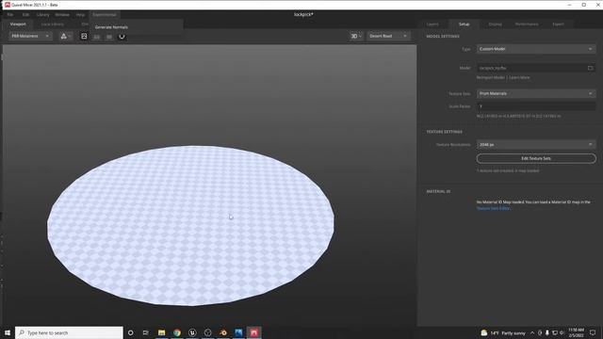
Task: Open File Explorer from the taskbar
Action: click(161, 332)
